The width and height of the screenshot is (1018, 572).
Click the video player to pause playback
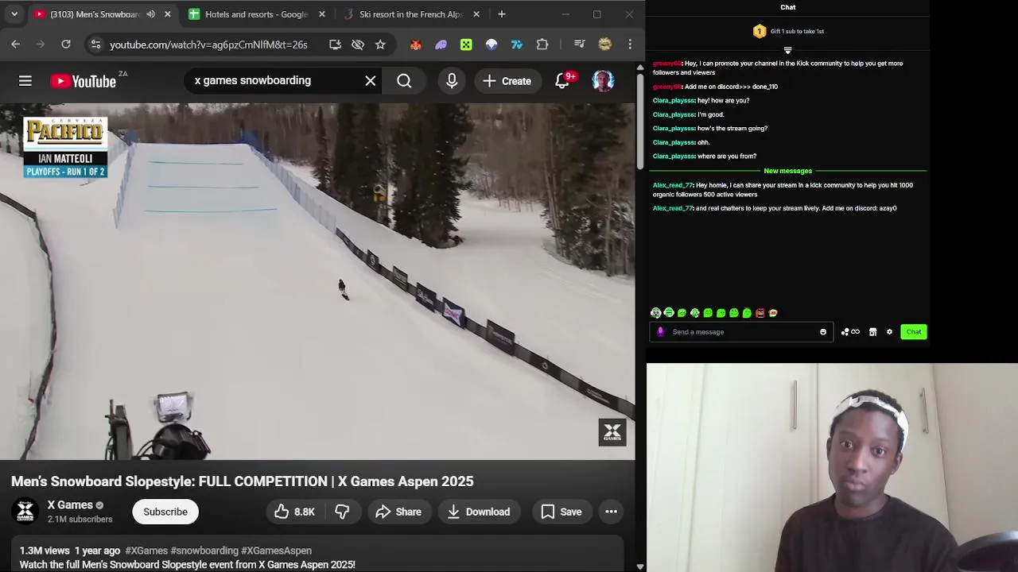coord(317,281)
